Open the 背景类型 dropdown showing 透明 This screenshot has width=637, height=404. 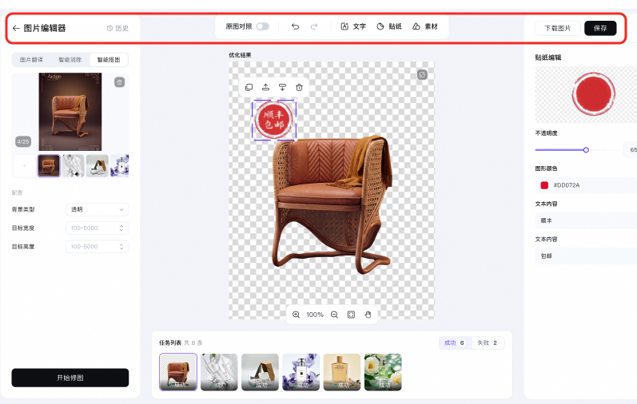pyautogui.click(x=97, y=209)
